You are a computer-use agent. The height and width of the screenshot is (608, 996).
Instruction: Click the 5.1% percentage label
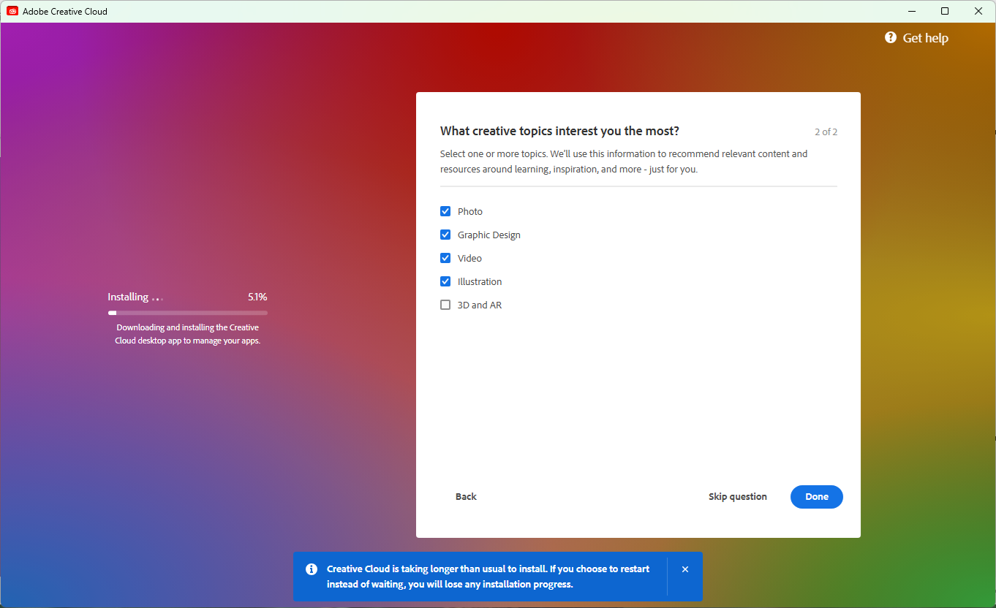[x=257, y=297]
